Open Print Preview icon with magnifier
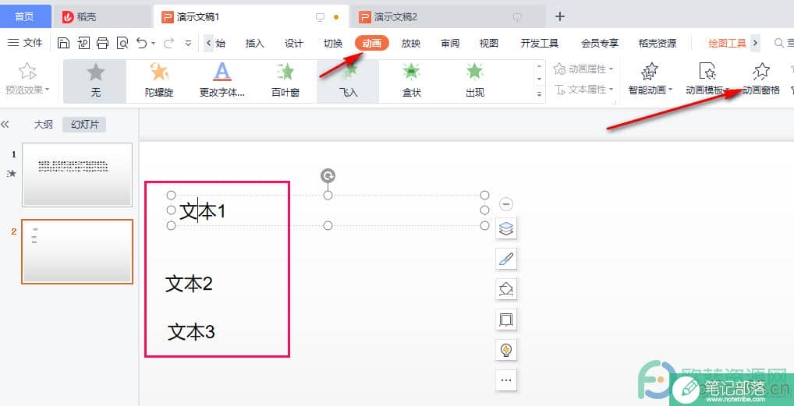 [122, 43]
